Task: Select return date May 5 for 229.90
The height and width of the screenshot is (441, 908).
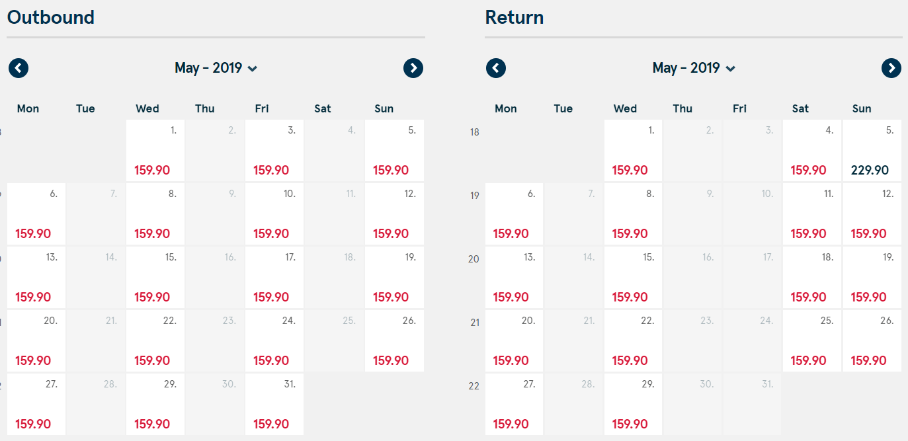Action: pyautogui.click(x=872, y=150)
